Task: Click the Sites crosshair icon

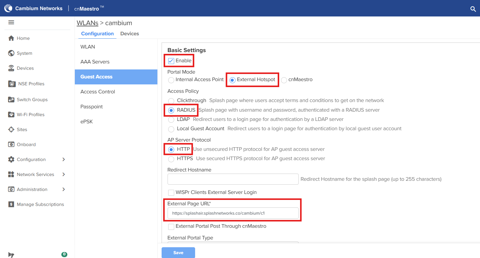Action: (11, 129)
